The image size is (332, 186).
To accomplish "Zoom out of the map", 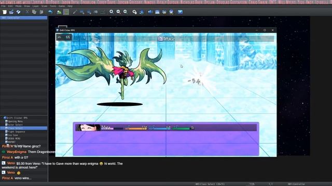I will [x=118, y=12].
